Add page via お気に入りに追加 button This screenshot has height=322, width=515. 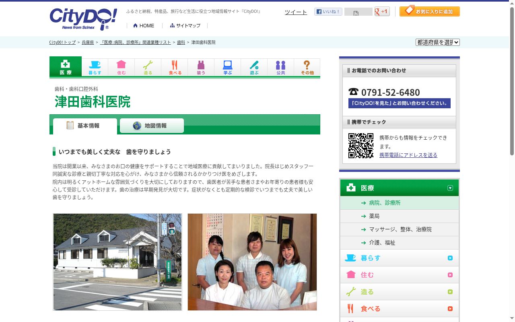click(430, 11)
